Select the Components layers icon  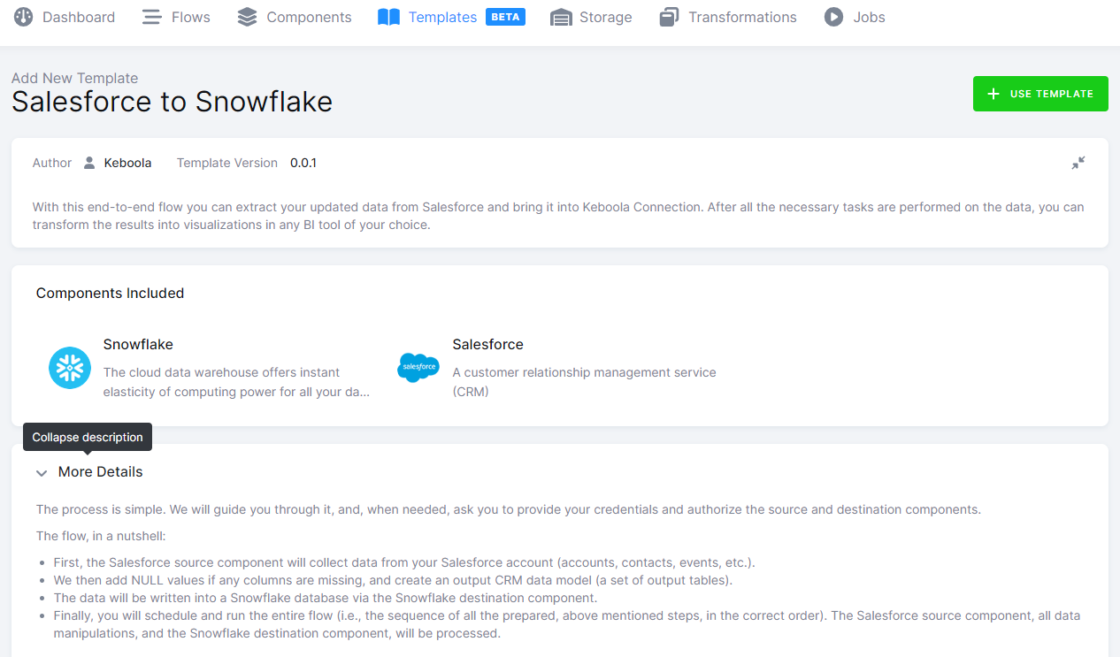(x=246, y=16)
